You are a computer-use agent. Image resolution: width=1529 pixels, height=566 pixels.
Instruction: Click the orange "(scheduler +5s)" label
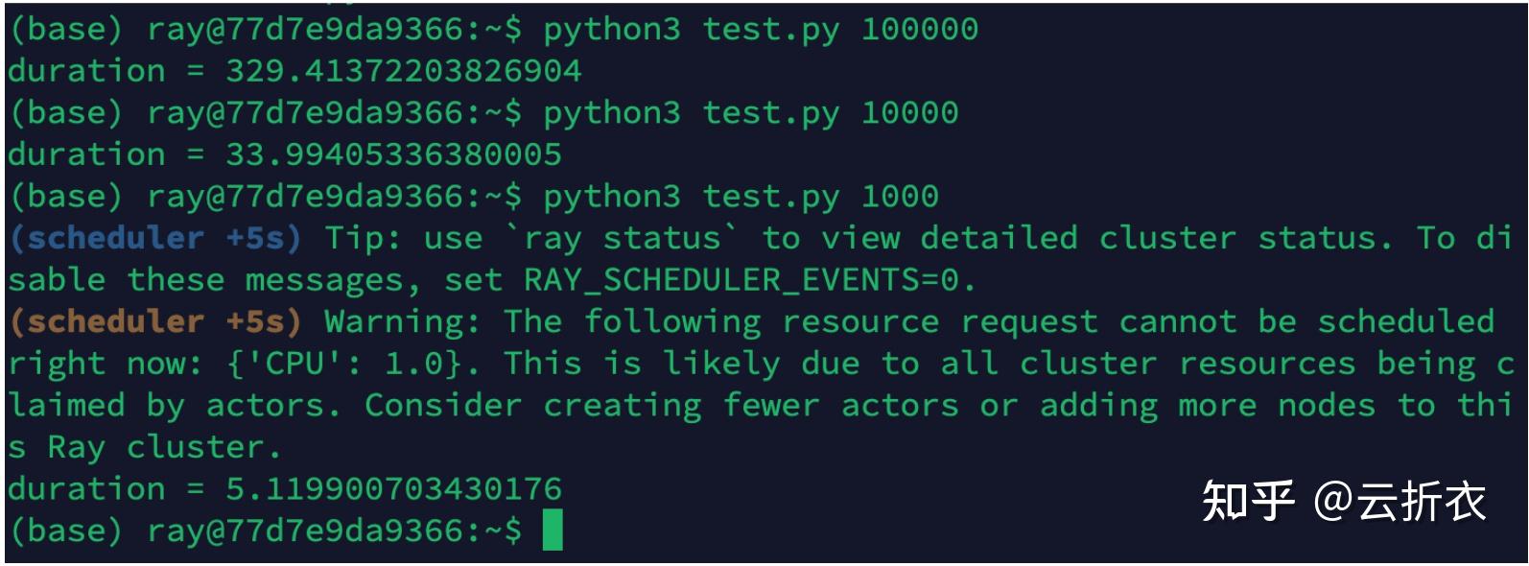[x=155, y=321]
